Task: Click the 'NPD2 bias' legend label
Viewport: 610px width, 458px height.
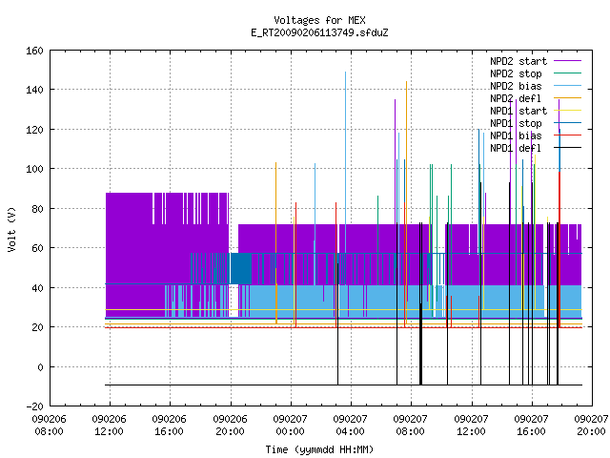Action: (x=516, y=86)
